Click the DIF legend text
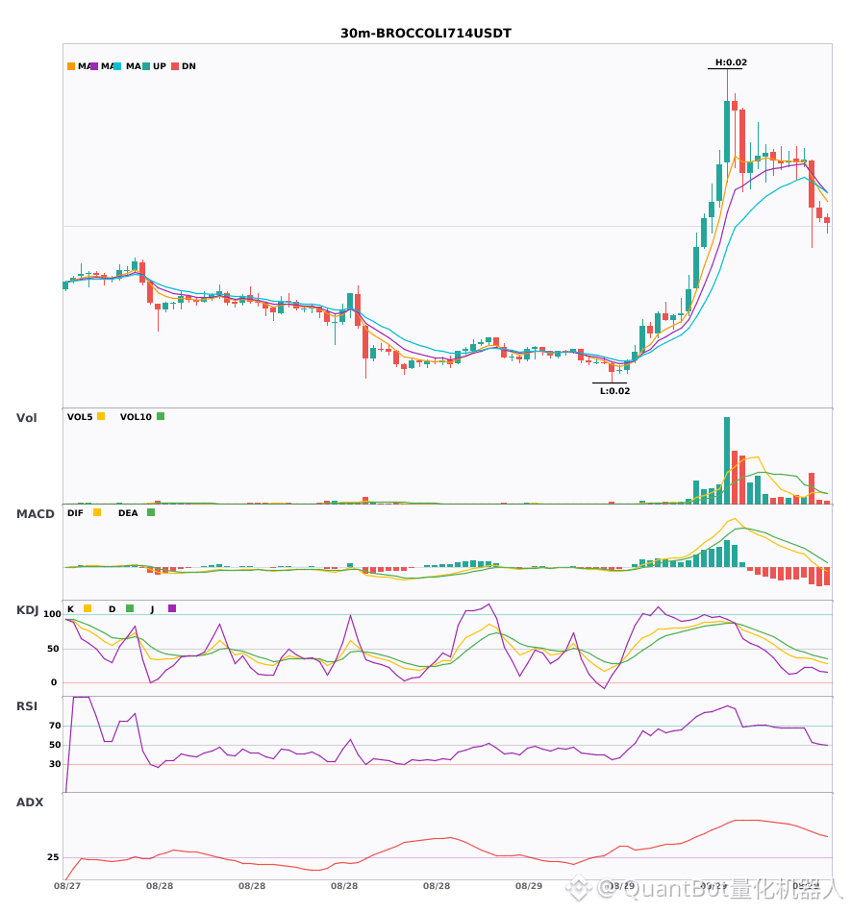 pyautogui.click(x=75, y=513)
